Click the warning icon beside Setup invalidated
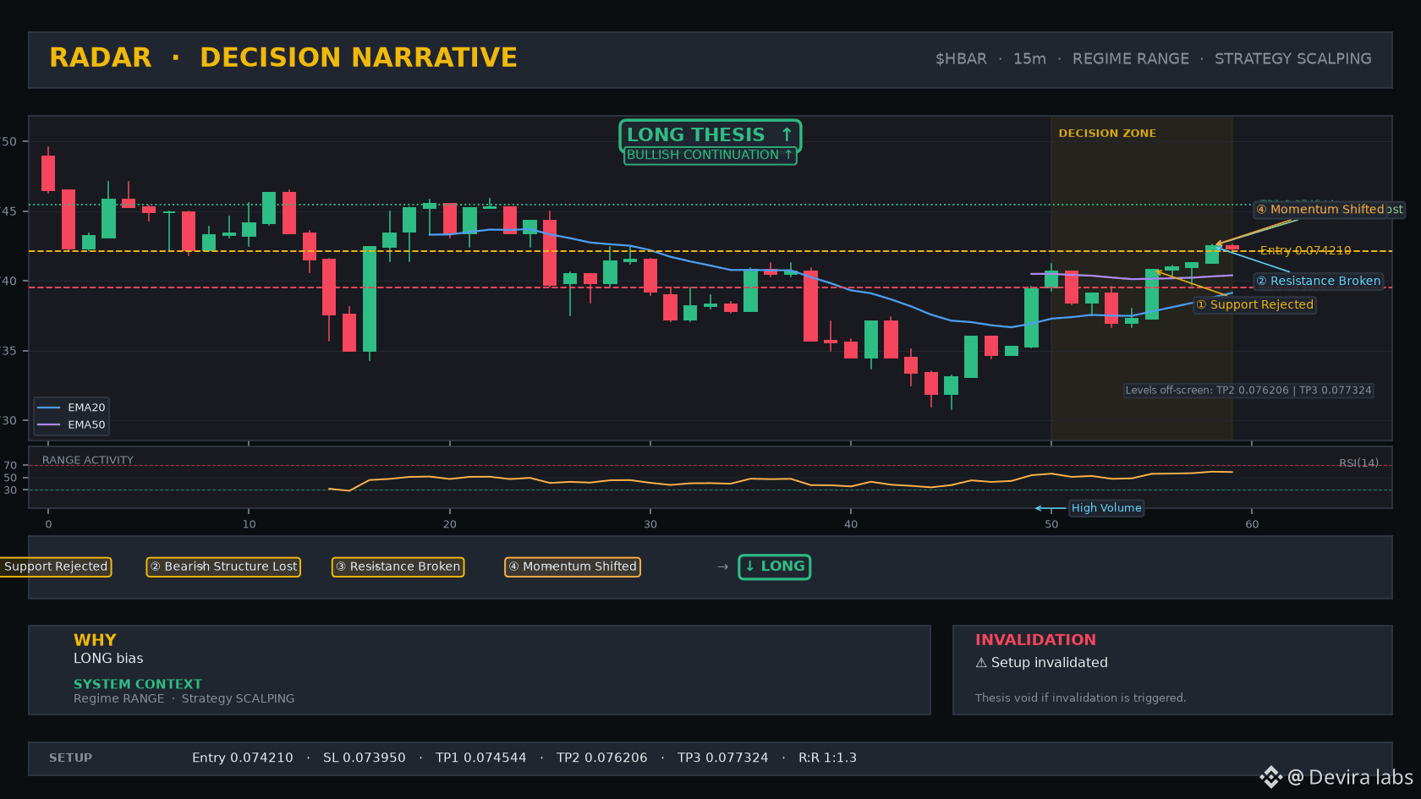Image resolution: width=1421 pixels, height=799 pixels. (x=981, y=663)
